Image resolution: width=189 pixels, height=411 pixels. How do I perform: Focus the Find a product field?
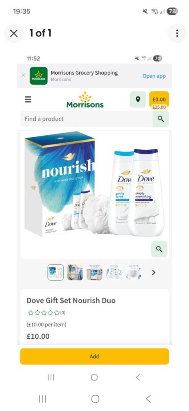click(x=86, y=119)
